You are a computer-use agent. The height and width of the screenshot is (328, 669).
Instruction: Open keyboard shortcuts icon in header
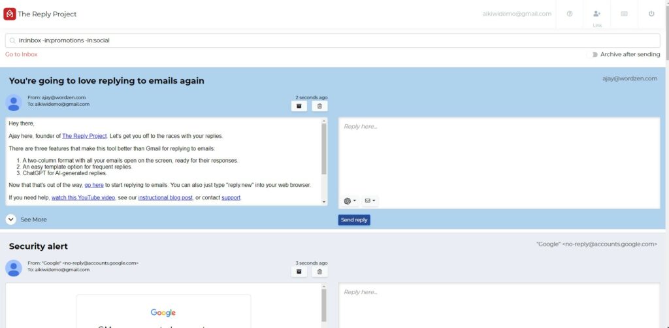[x=624, y=14]
